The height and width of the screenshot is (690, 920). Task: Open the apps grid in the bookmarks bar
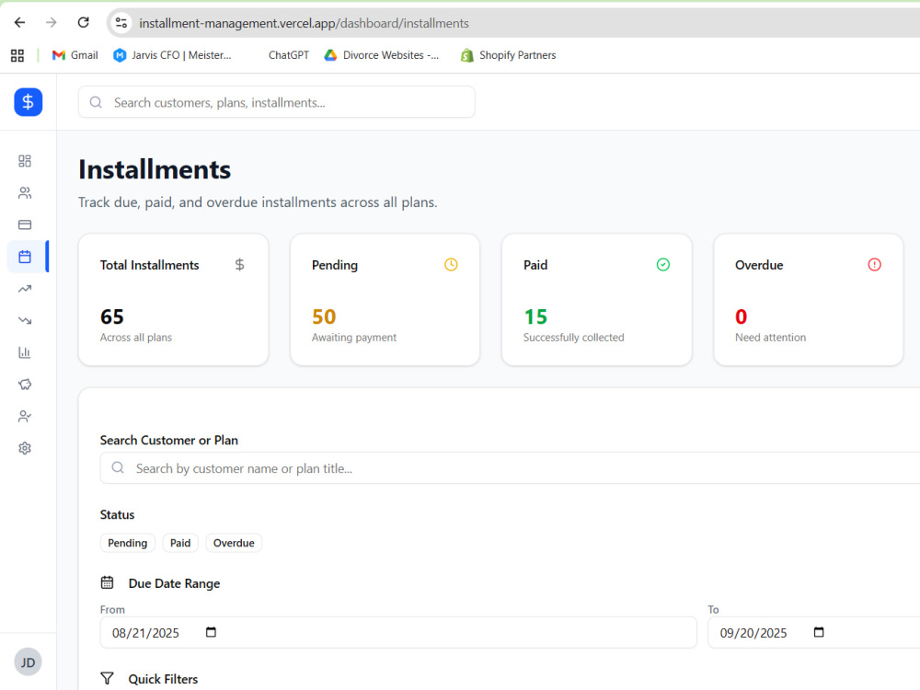pos(17,55)
